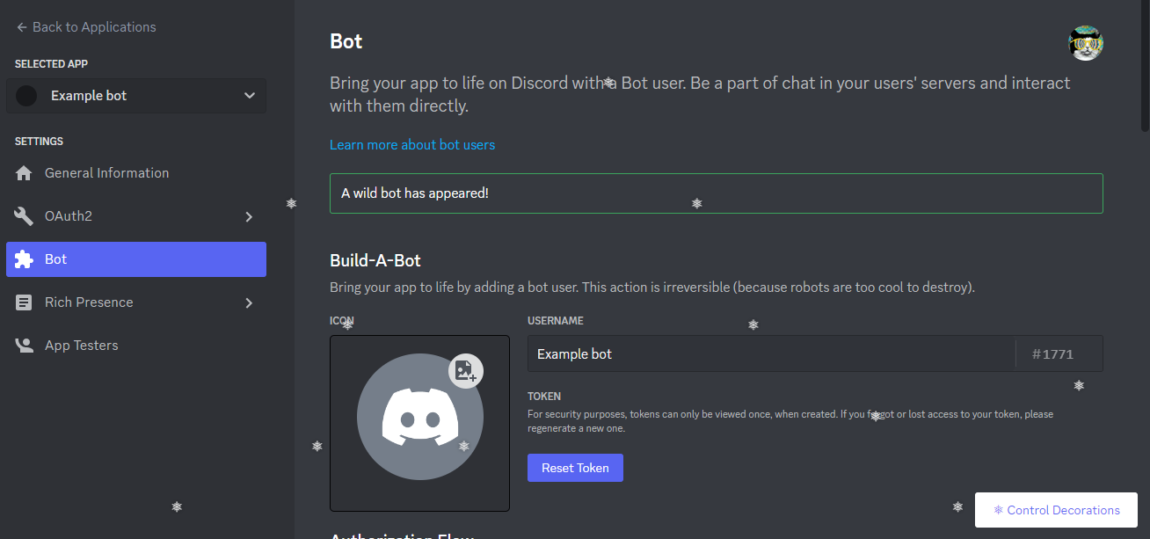This screenshot has height=539, width=1150.
Task: Click the upload image icon on bot avatar
Action: tap(465, 370)
